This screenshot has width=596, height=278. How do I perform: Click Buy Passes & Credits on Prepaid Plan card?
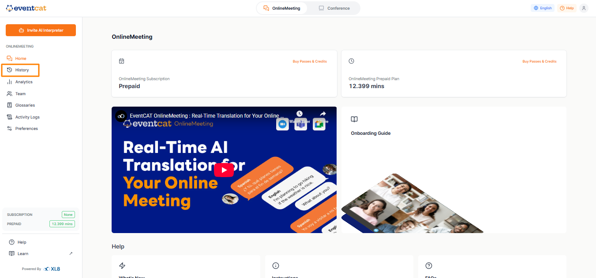(x=540, y=62)
